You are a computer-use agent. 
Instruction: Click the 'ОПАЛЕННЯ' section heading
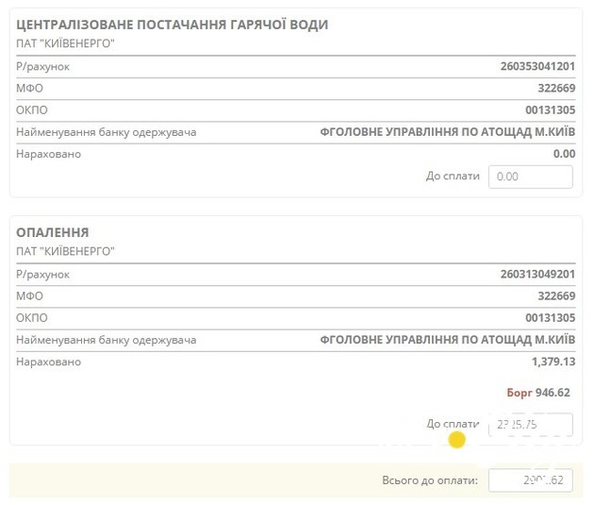pos(53,232)
